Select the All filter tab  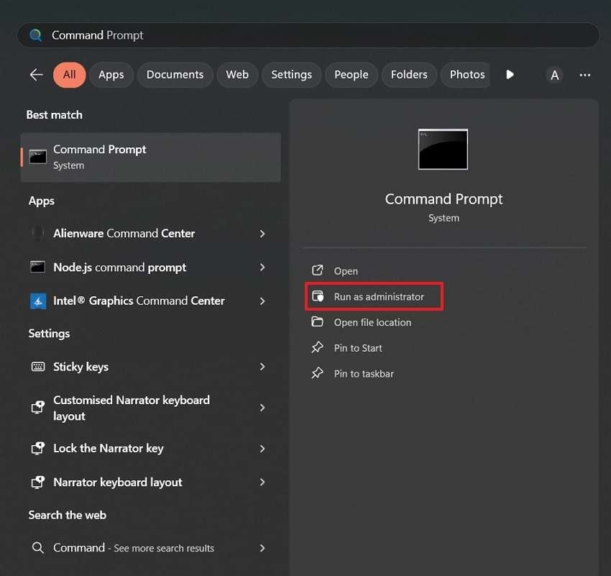coord(69,75)
